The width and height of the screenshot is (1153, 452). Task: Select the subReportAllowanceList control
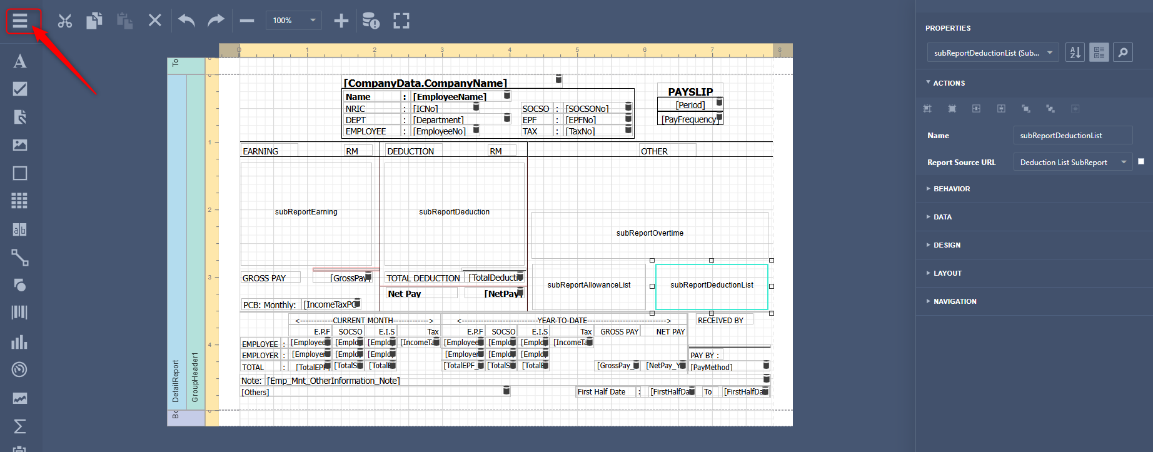589,286
